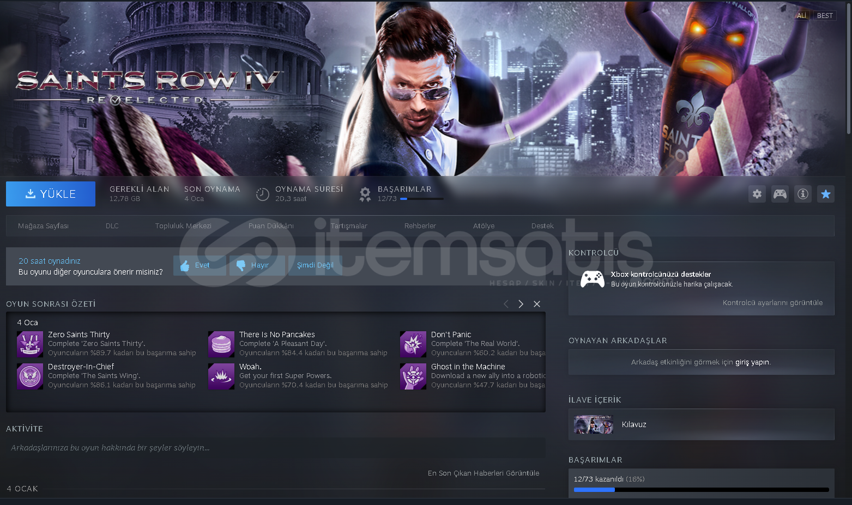The height and width of the screenshot is (505, 852).
Task: Click the Saints Row IV logo
Action: [147, 87]
